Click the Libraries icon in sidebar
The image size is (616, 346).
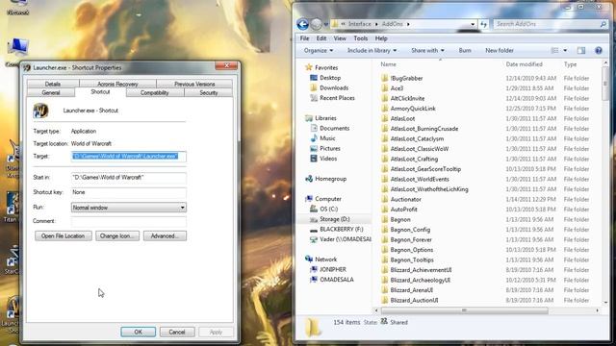(x=309, y=118)
